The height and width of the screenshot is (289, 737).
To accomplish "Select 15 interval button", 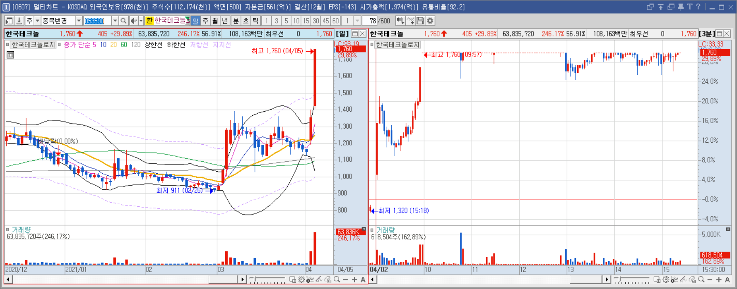I will [306, 21].
